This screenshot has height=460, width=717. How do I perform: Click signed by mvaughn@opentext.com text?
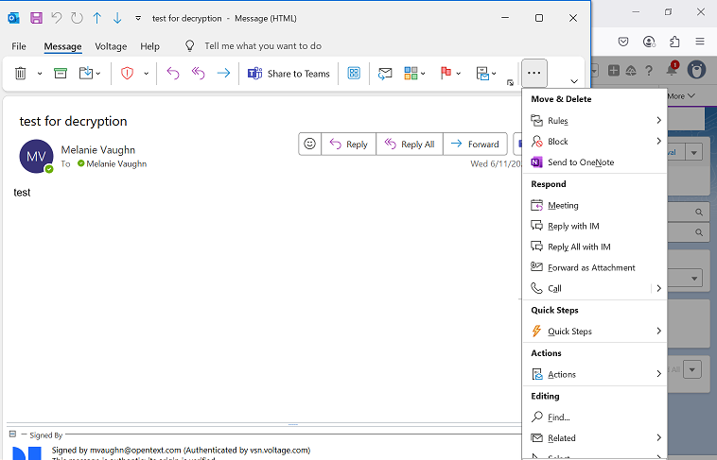(181, 450)
